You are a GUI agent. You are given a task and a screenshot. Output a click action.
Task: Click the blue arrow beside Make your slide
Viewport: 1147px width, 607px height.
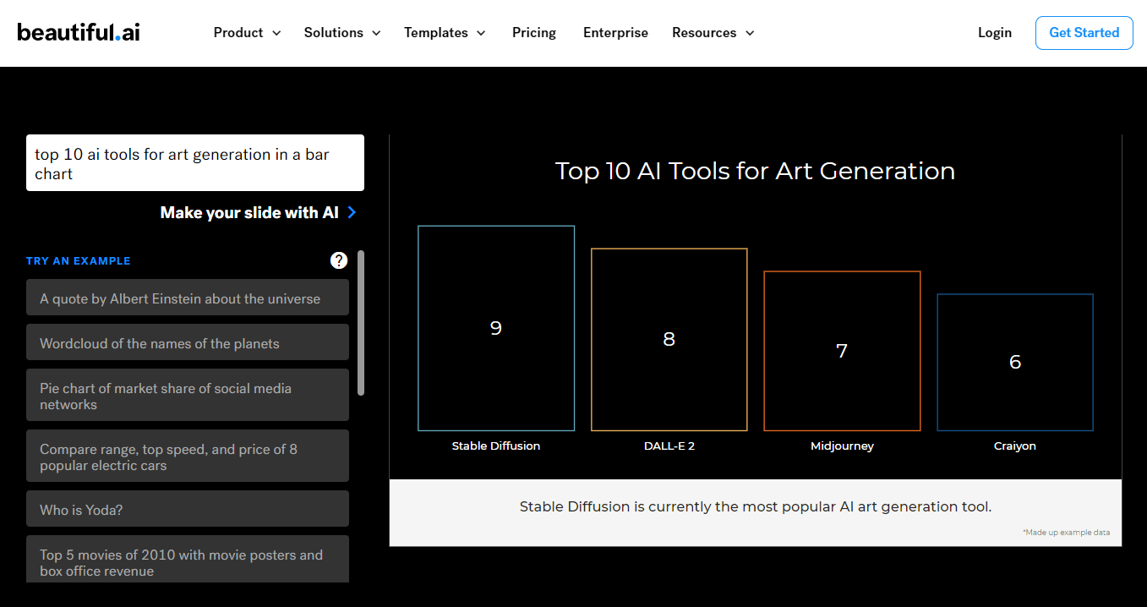pos(352,212)
